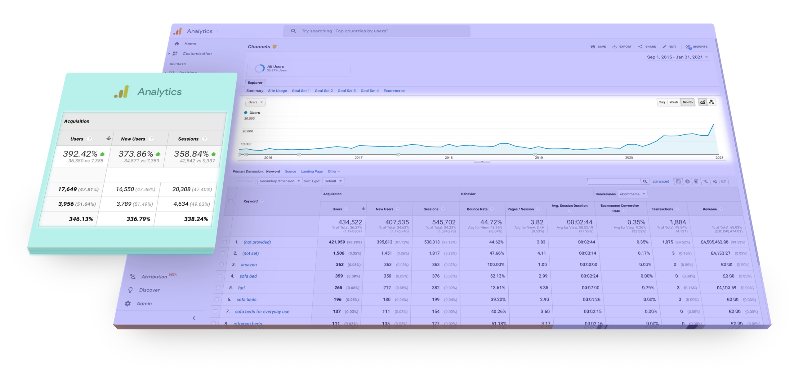Tick checkbox for sofa beds for everyday use
The image size is (794, 385).
pos(215,311)
